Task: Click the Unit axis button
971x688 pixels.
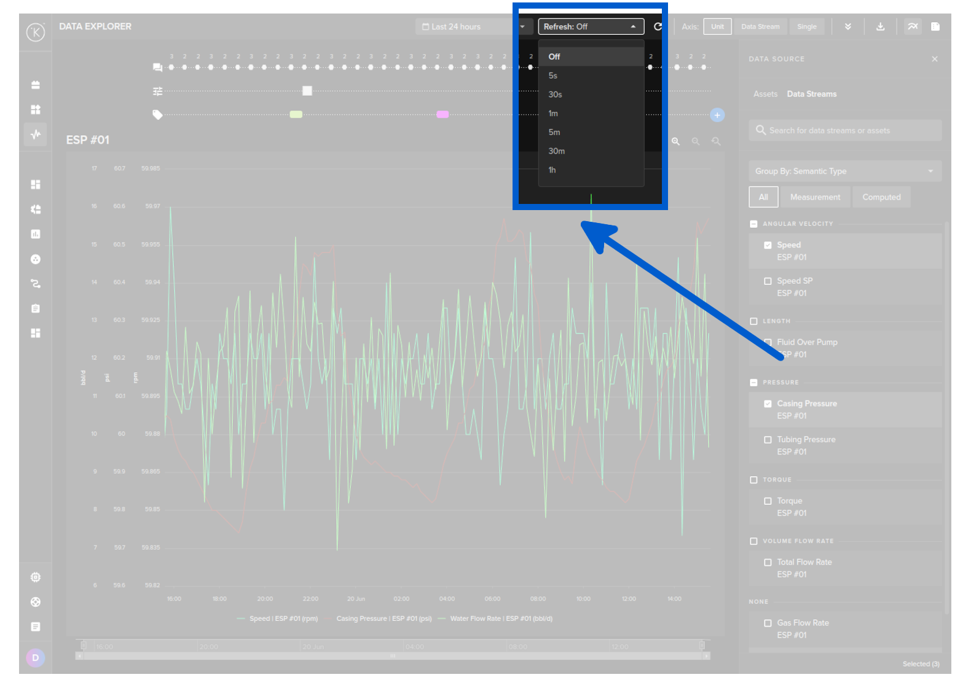Action: pyautogui.click(x=717, y=26)
